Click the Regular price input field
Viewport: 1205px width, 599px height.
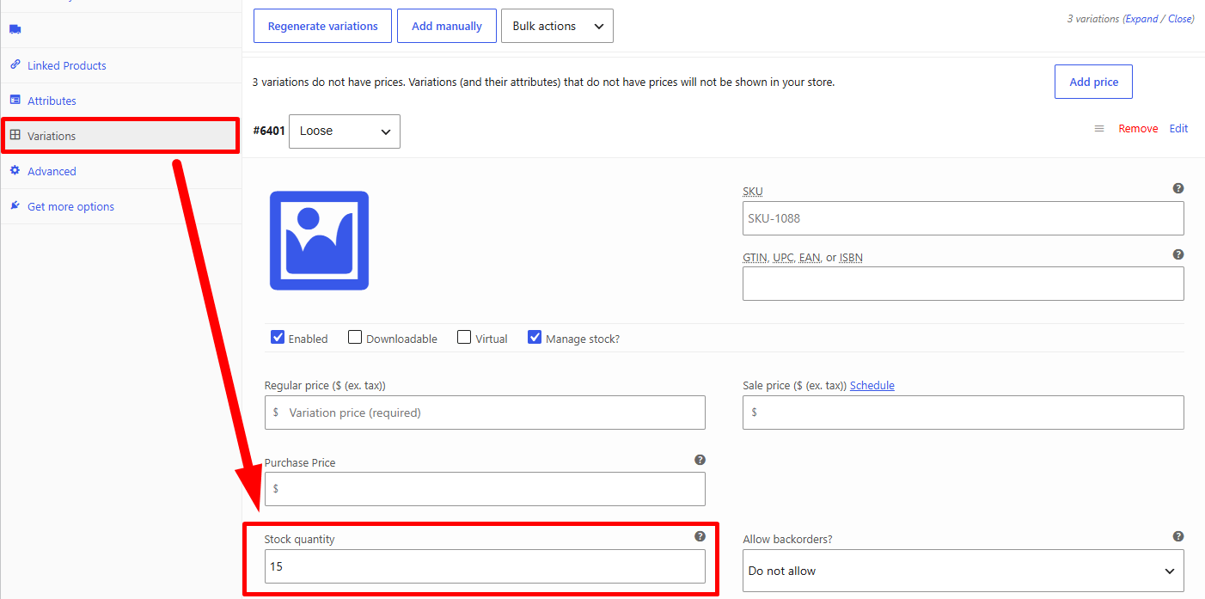(x=485, y=413)
